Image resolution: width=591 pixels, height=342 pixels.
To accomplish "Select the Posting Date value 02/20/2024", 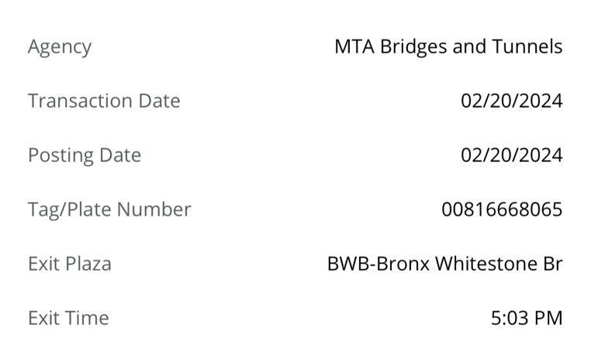I will tap(511, 155).
